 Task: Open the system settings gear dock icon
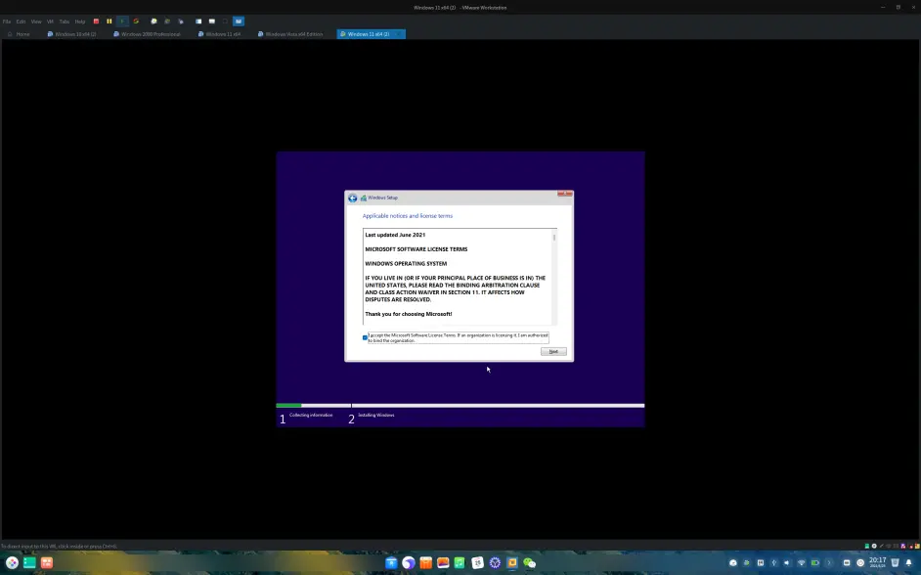[x=495, y=562]
